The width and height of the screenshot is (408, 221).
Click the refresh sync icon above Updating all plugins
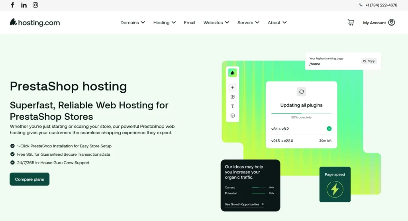click(x=301, y=92)
